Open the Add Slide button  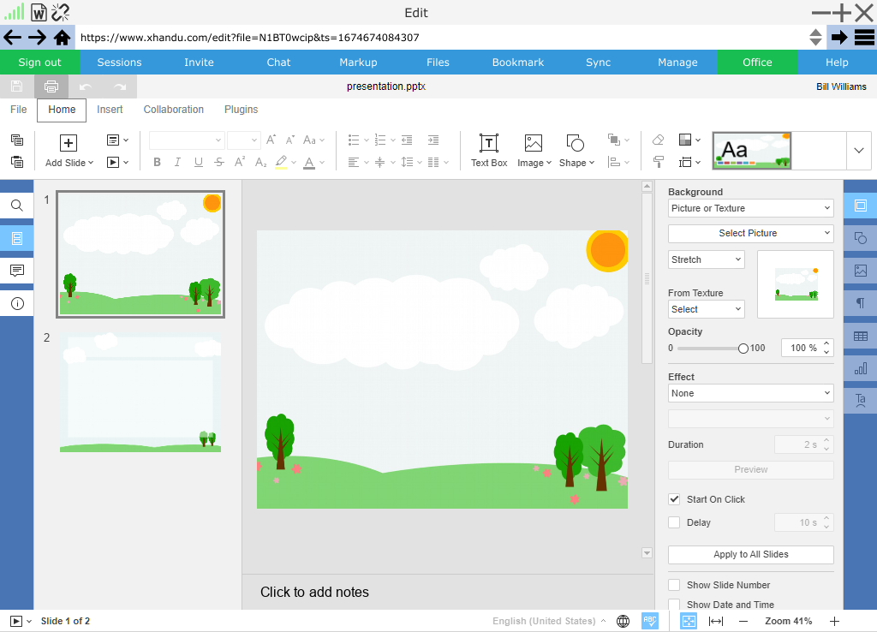69,151
